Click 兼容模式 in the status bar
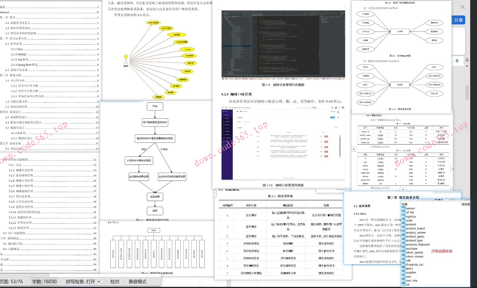This screenshot has width=477, height=288. tap(138, 282)
